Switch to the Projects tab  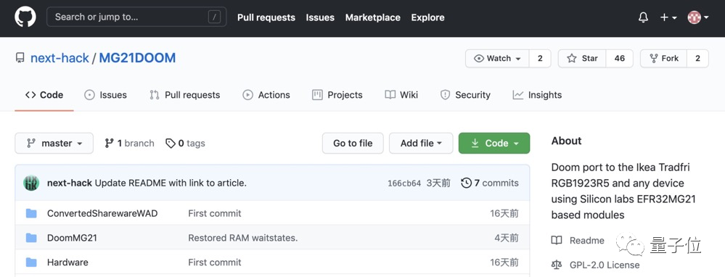[x=337, y=95]
